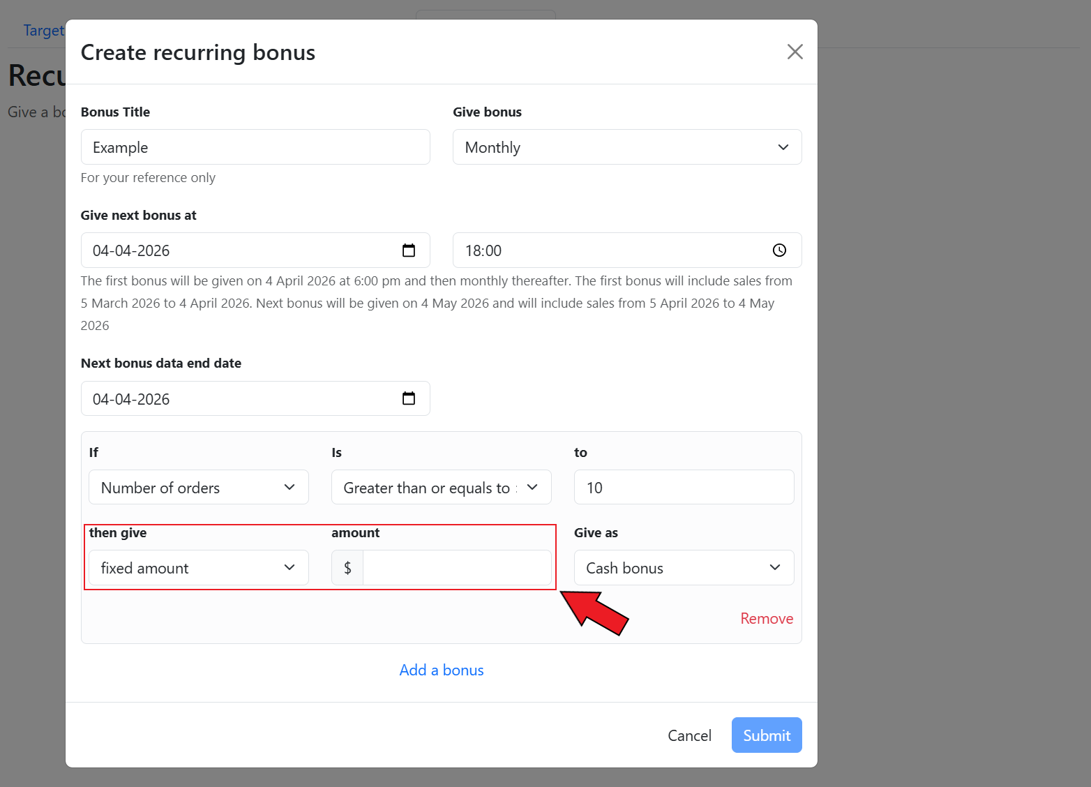Add a bonus rule via the link
Viewport: 1091px width, 787px height.
click(x=442, y=670)
